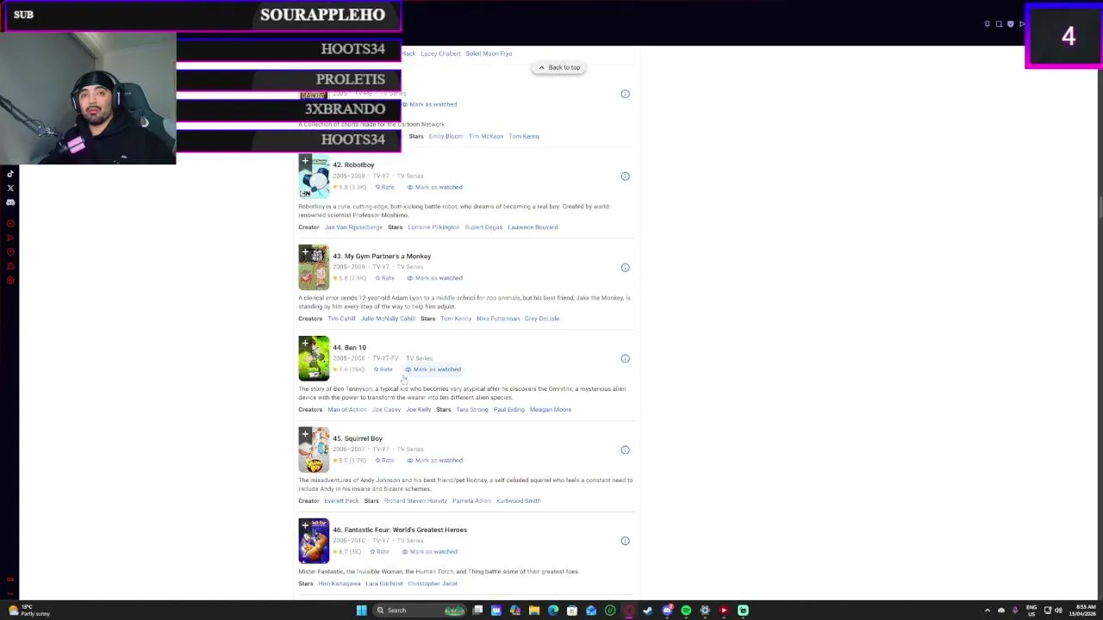The height and width of the screenshot is (620, 1103).
Task: Rate Robotboy with the star button
Action: pos(384,187)
